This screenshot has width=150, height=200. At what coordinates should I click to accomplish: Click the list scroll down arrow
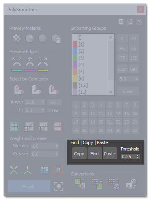pos(110,92)
